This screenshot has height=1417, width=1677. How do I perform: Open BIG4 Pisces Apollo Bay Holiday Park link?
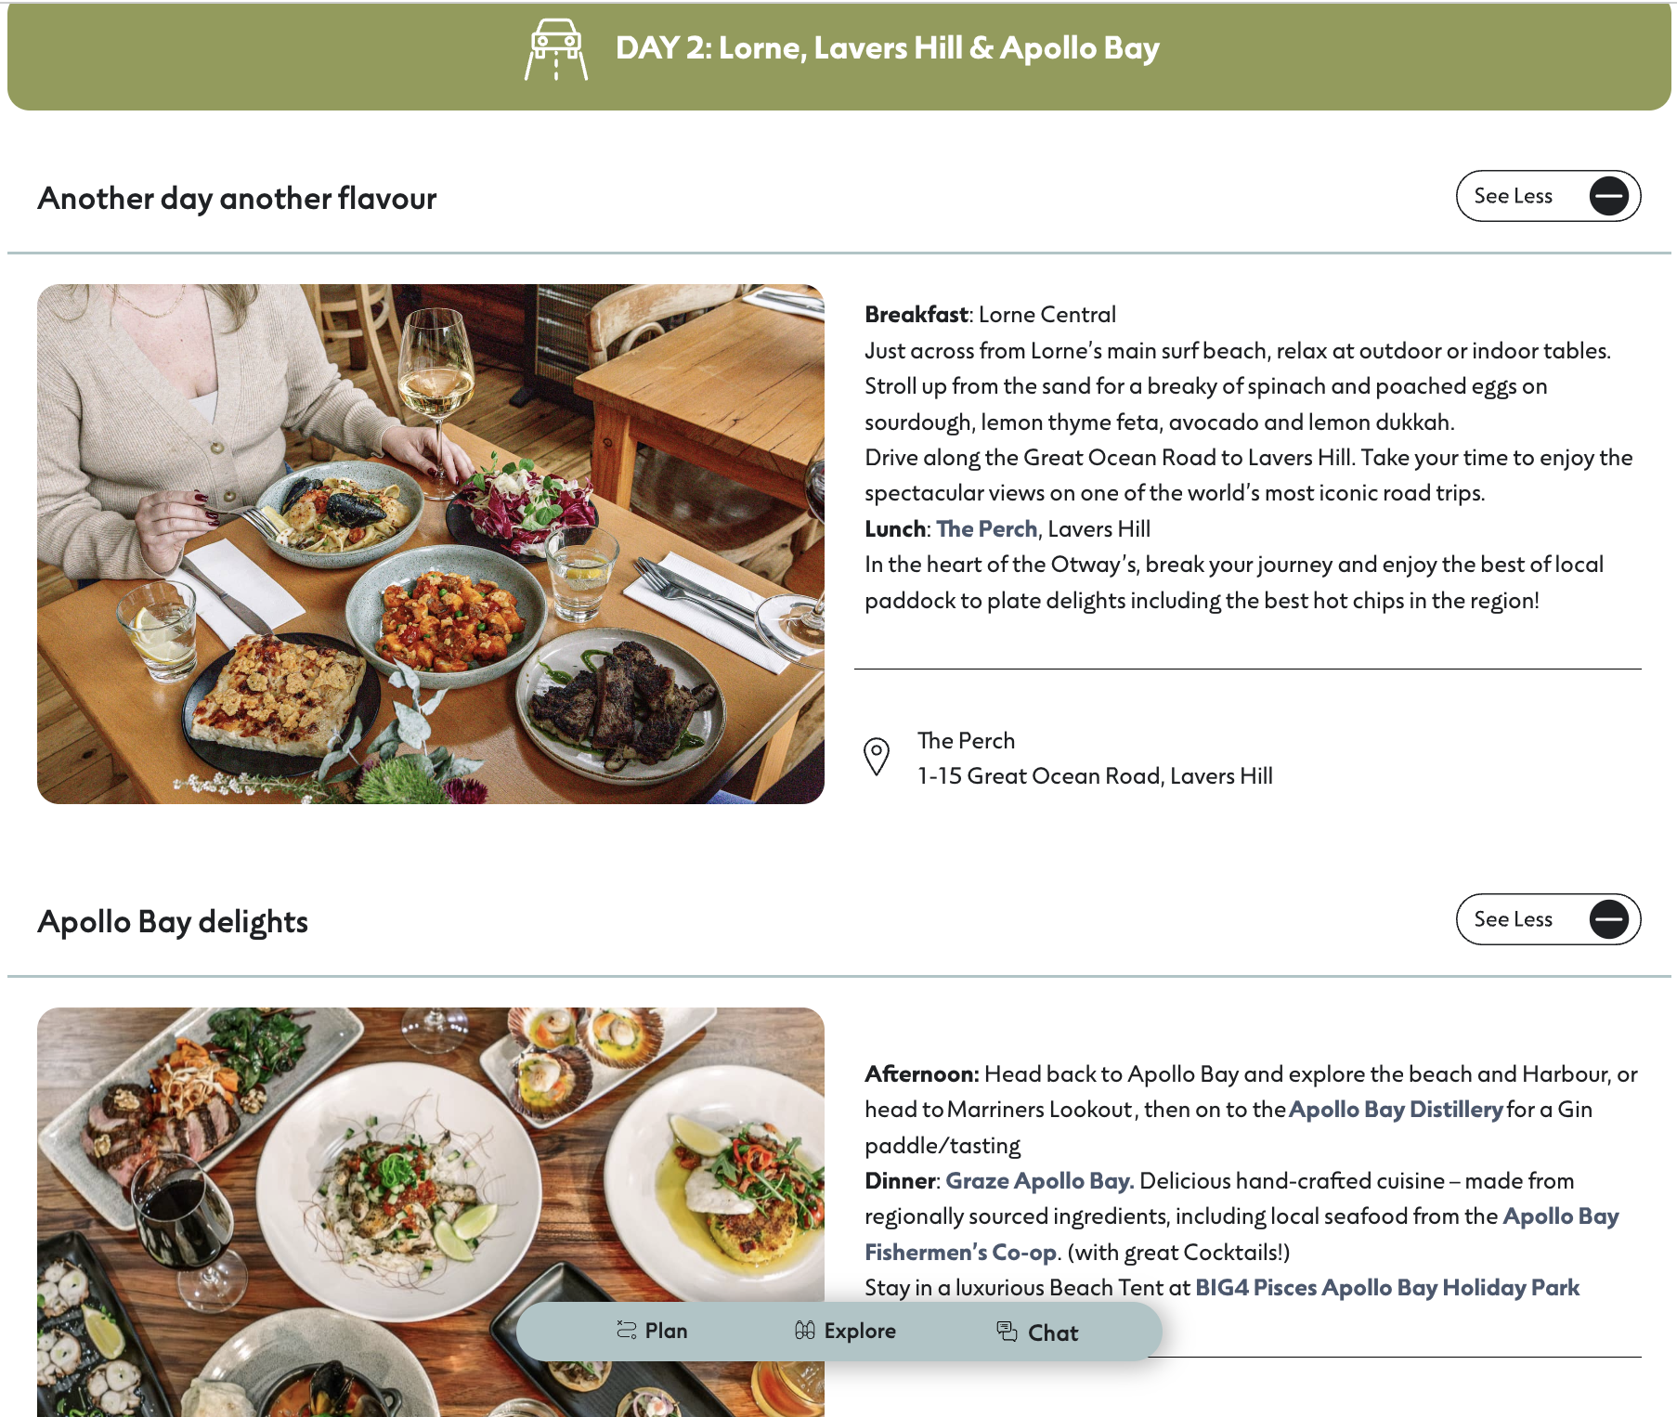[x=1387, y=1287]
